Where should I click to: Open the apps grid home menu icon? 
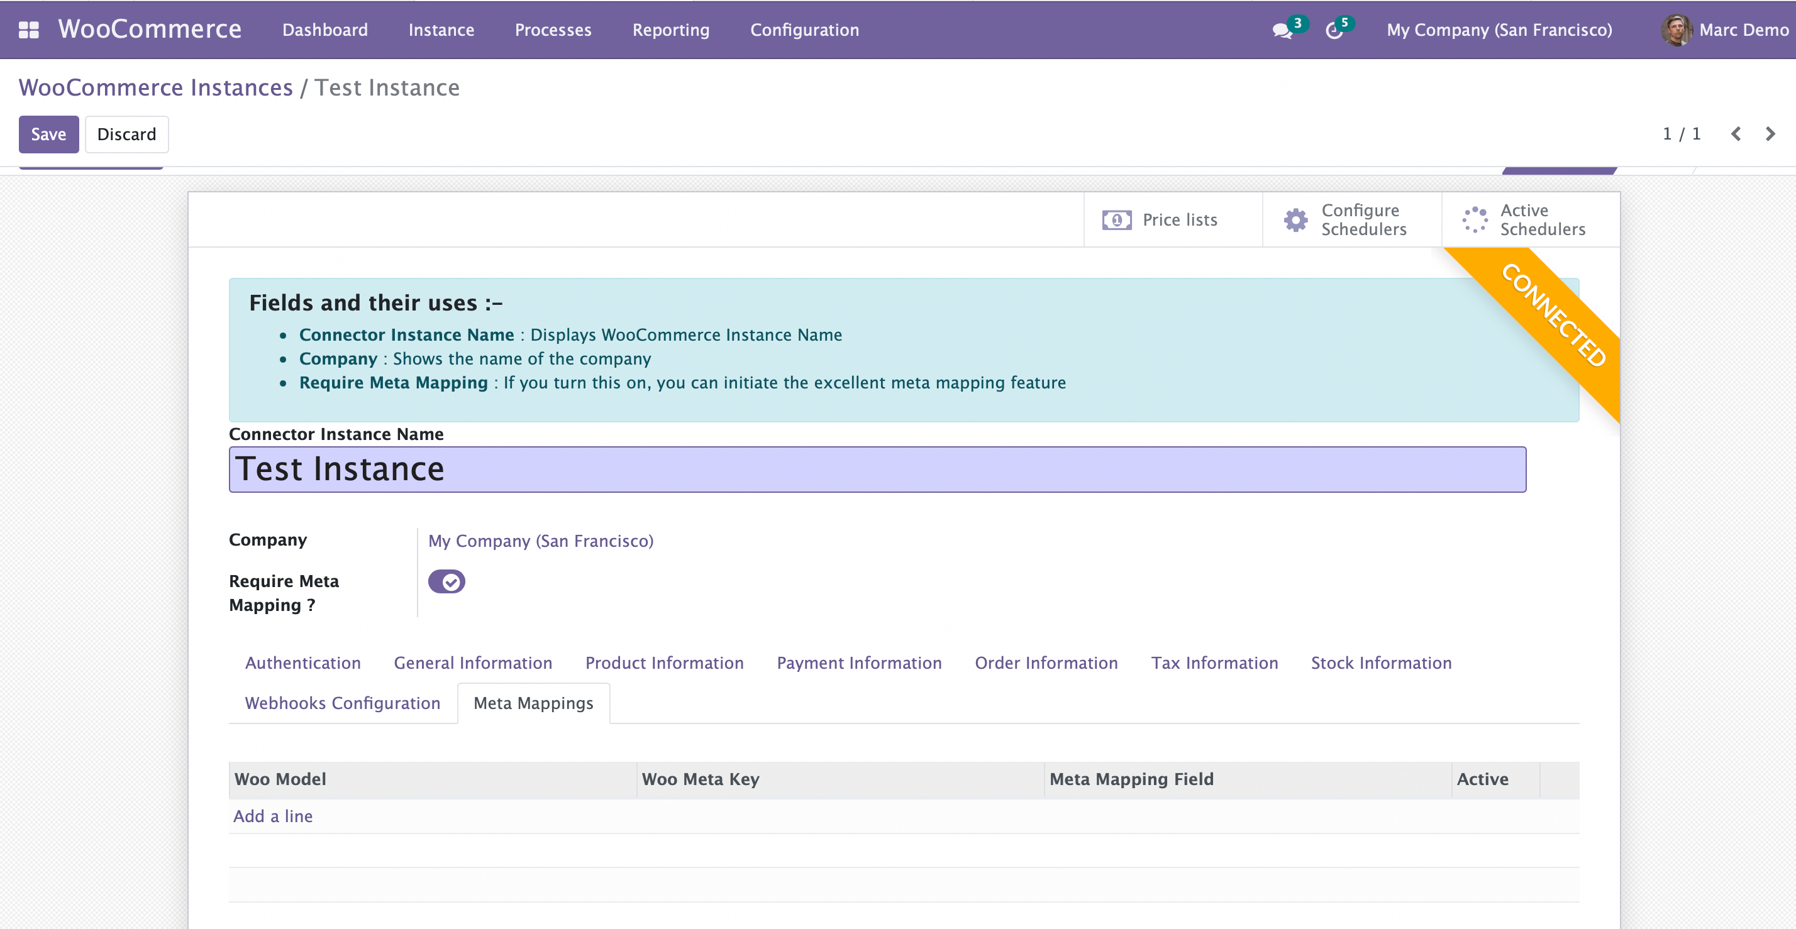coord(28,30)
